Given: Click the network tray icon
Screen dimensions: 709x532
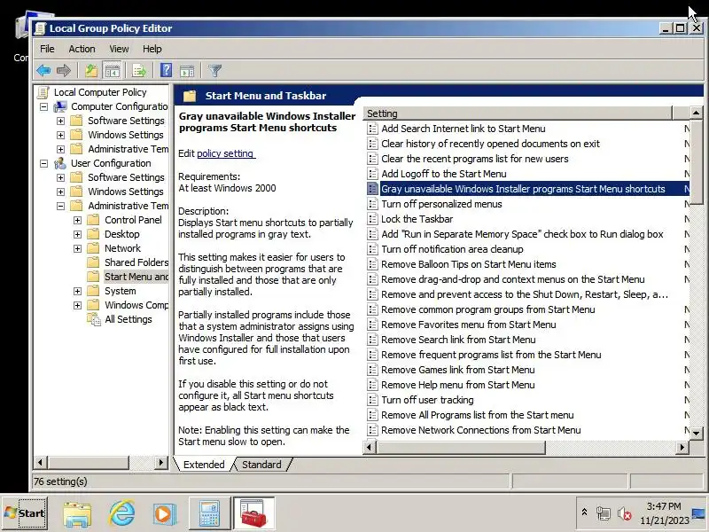Looking at the screenshot, I should pyautogui.click(x=604, y=513).
